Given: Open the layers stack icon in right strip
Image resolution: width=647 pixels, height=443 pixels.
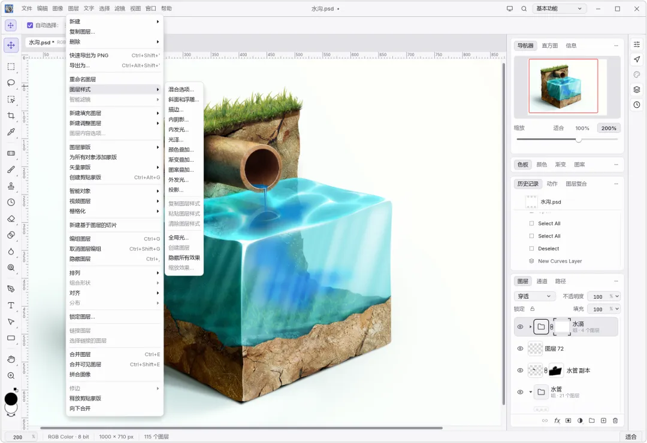Looking at the screenshot, I should (637, 90).
